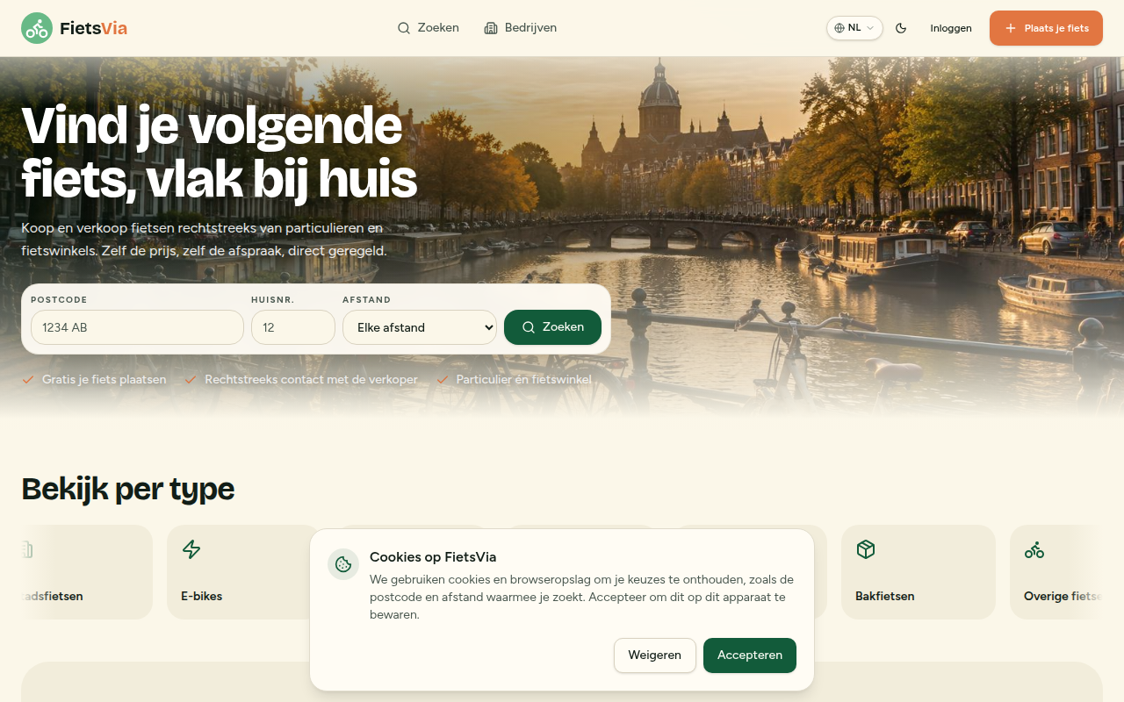The height and width of the screenshot is (702, 1124).
Task: Go to the Bedrijven navigation item
Action: [x=521, y=28]
